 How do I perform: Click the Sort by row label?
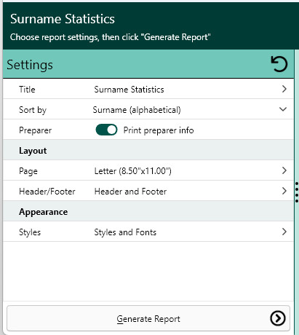(33, 110)
